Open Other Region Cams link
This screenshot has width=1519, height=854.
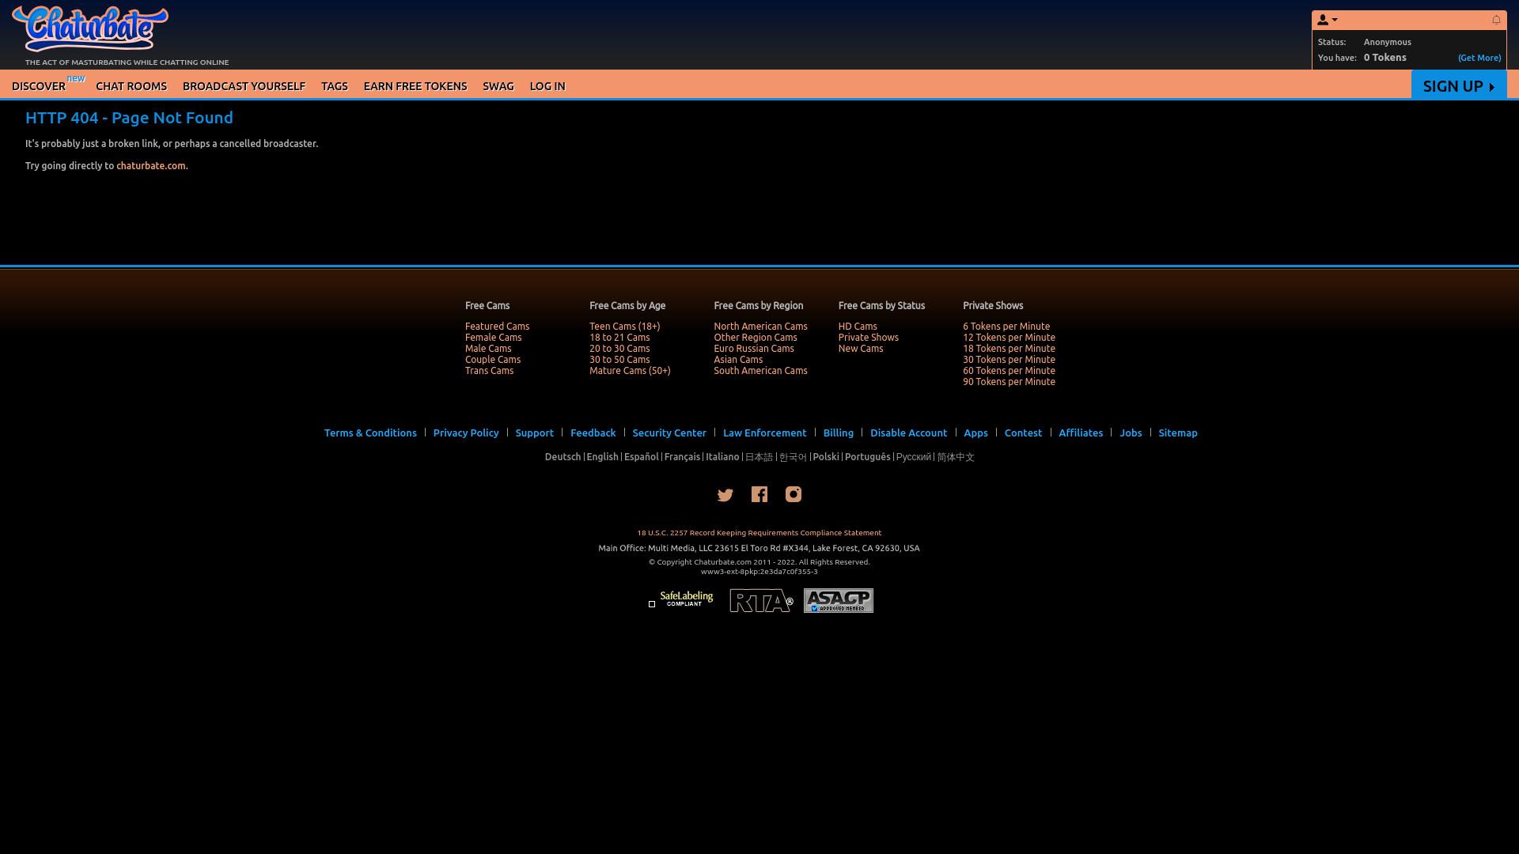tap(756, 338)
